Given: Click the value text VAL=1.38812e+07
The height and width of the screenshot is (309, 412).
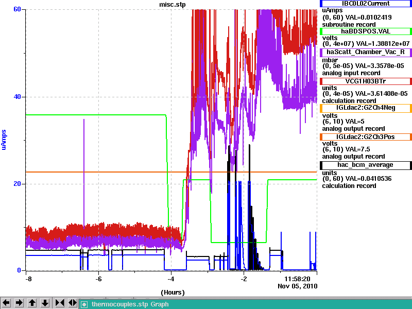Looking at the screenshot, I should (383, 43).
